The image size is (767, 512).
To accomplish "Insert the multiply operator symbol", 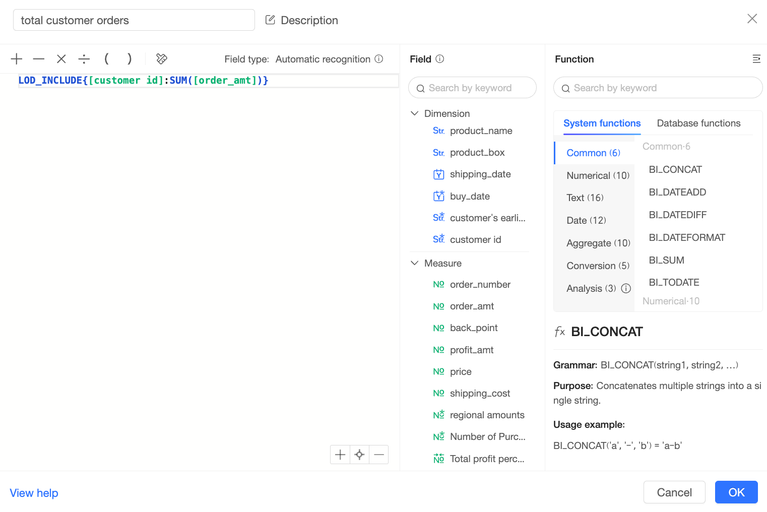I will 61,59.
